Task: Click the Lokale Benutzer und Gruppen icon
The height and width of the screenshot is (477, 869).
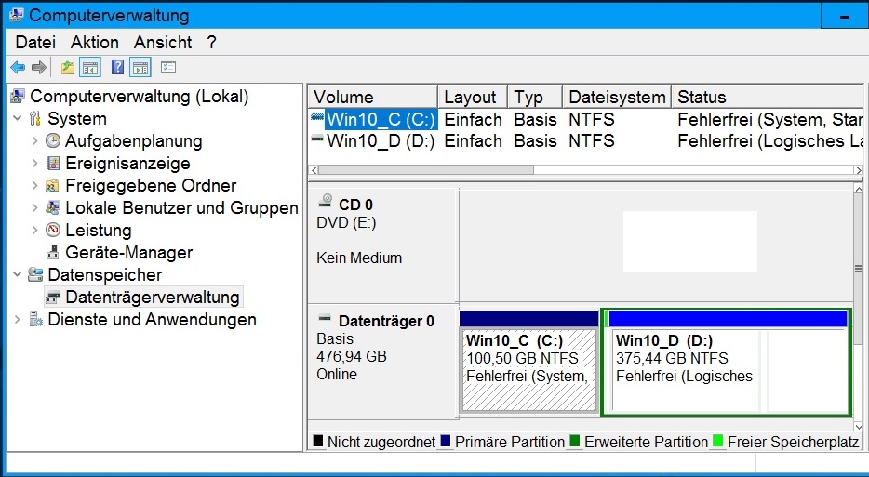Action: (53, 207)
